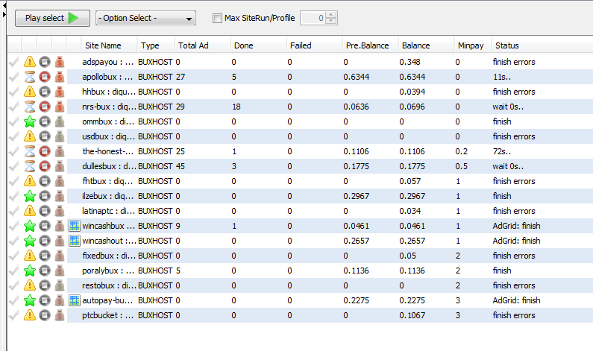Toggle the gray checkmark on adspayou row
This screenshot has width=593, height=351.
point(14,62)
